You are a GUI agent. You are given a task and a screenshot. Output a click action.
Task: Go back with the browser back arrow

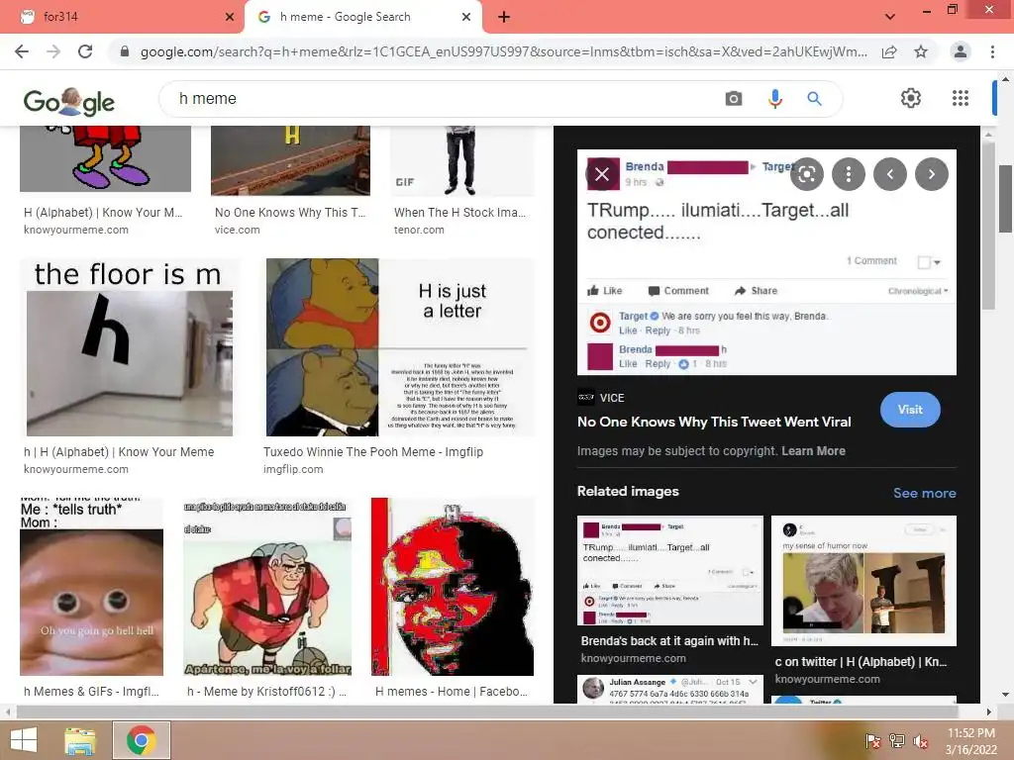point(22,51)
